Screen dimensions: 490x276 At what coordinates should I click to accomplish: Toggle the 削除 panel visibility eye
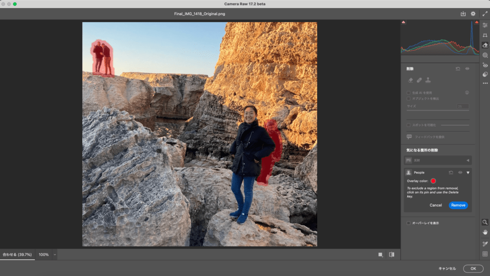(467, 69)
